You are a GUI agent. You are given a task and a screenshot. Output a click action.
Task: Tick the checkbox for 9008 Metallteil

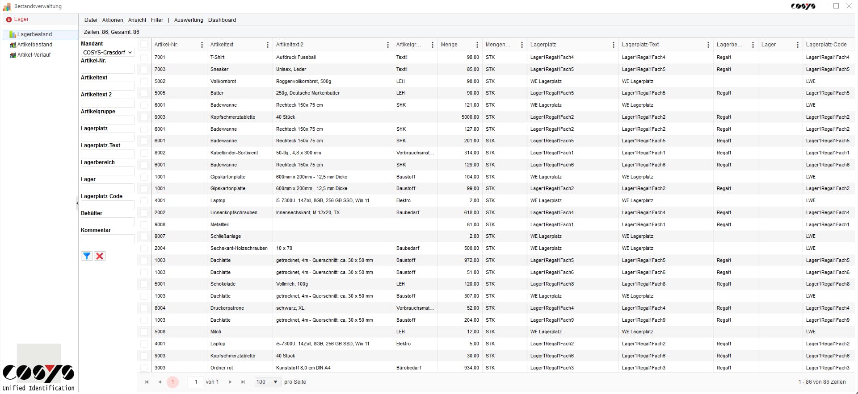click(144, 225)
